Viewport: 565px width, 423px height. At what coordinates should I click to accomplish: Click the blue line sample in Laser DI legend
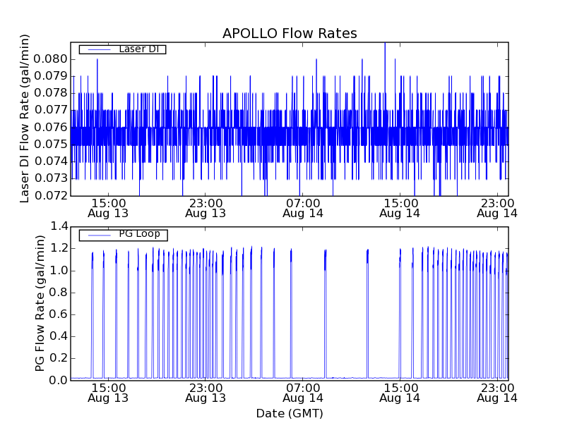pyautogui.click(x=96, y=49)
